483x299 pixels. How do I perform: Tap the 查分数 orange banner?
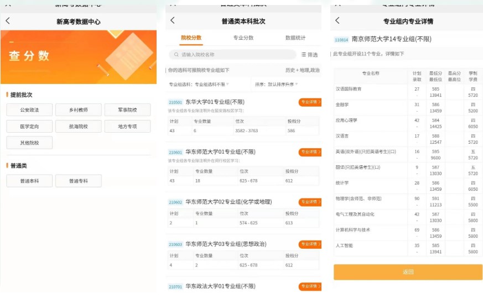click(x=79, y=56)
